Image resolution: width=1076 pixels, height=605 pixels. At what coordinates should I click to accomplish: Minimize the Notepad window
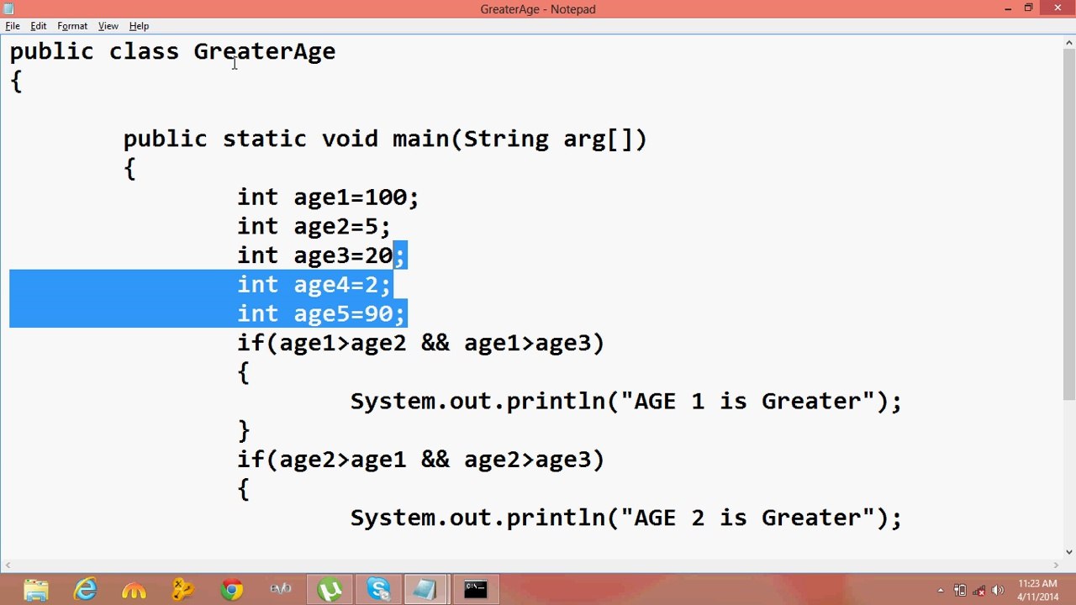point(1008,8)
